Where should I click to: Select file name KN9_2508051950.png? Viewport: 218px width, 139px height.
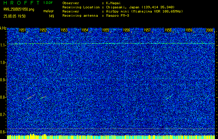(x=19, y=10)
